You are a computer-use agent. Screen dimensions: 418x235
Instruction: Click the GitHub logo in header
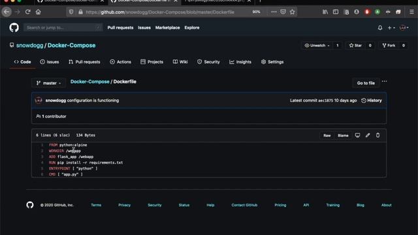[x=14, y=27]
